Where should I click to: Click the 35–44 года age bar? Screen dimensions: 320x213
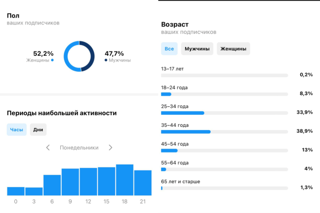click(x=224, y=132)
